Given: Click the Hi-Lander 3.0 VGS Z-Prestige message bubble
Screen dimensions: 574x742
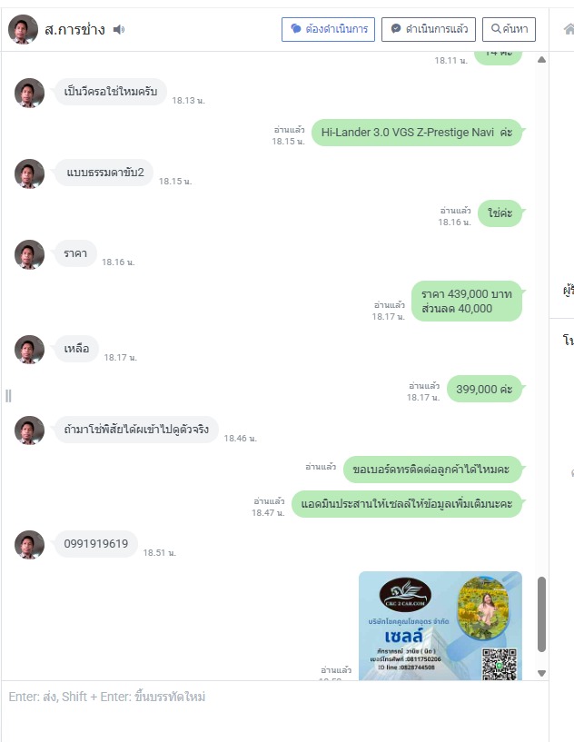Looking at the screenshot, I should click(x=417, y=133).
